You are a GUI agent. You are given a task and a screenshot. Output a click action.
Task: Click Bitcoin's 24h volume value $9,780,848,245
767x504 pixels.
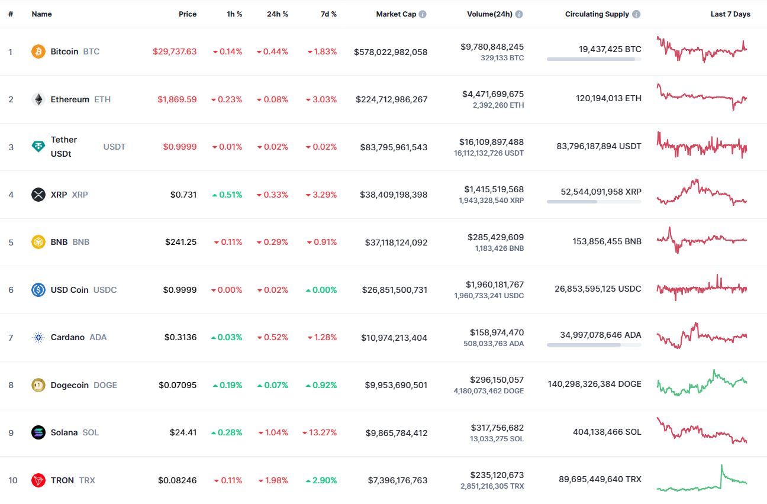(x=492, y=46)
